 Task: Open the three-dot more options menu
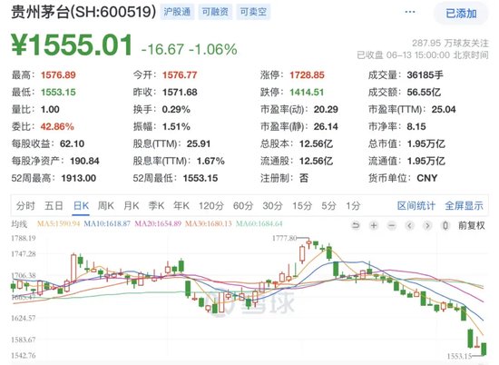pyautogui.click(x=409, y=12)
